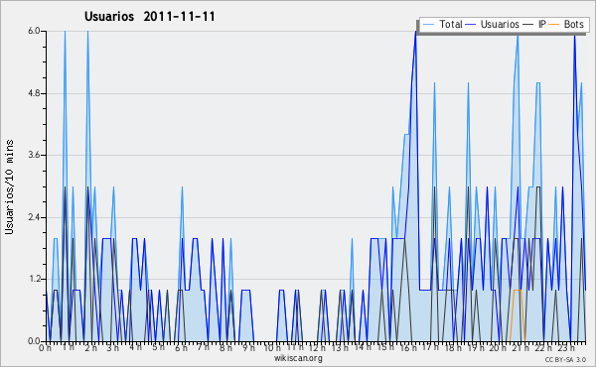596x367 pixels.
Task: Click the x-axis label '3 h'
Action: click(112, 348)
